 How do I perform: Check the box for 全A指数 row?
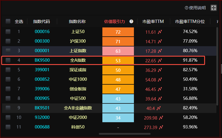click(x=8, y=60)
